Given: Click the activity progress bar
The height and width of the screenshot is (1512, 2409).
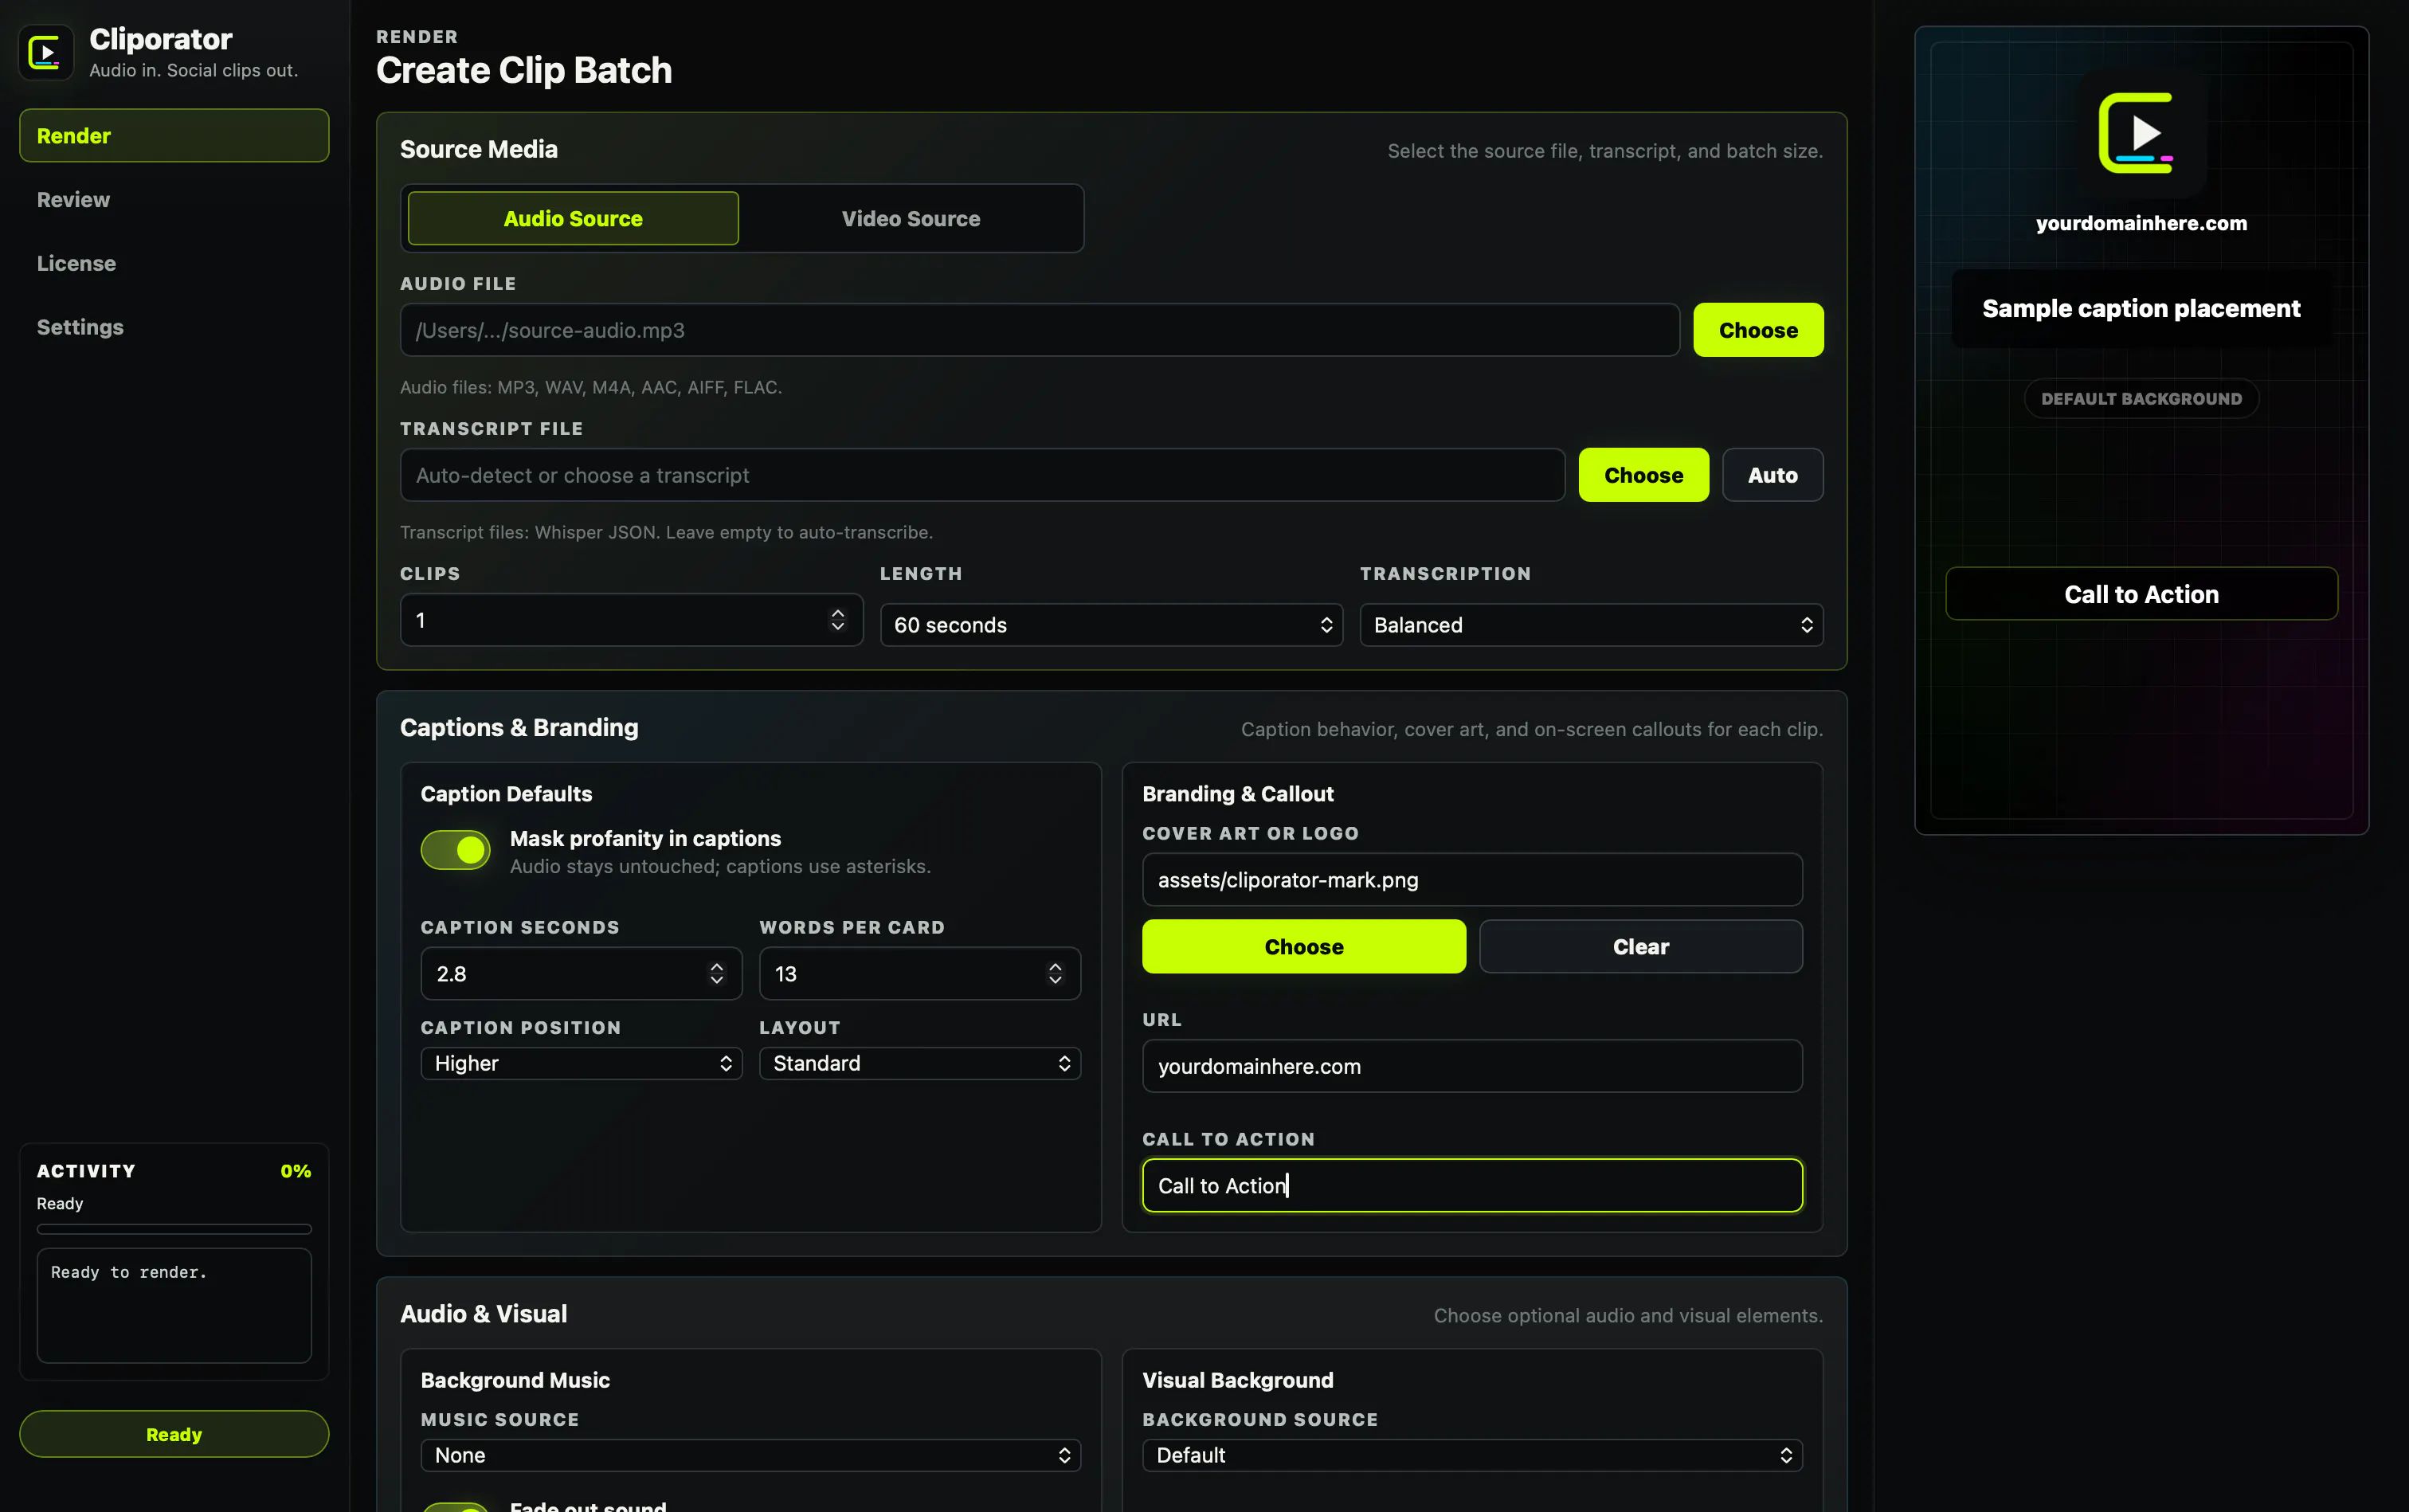Looking at the screenshot, I should pos(174,1229).
